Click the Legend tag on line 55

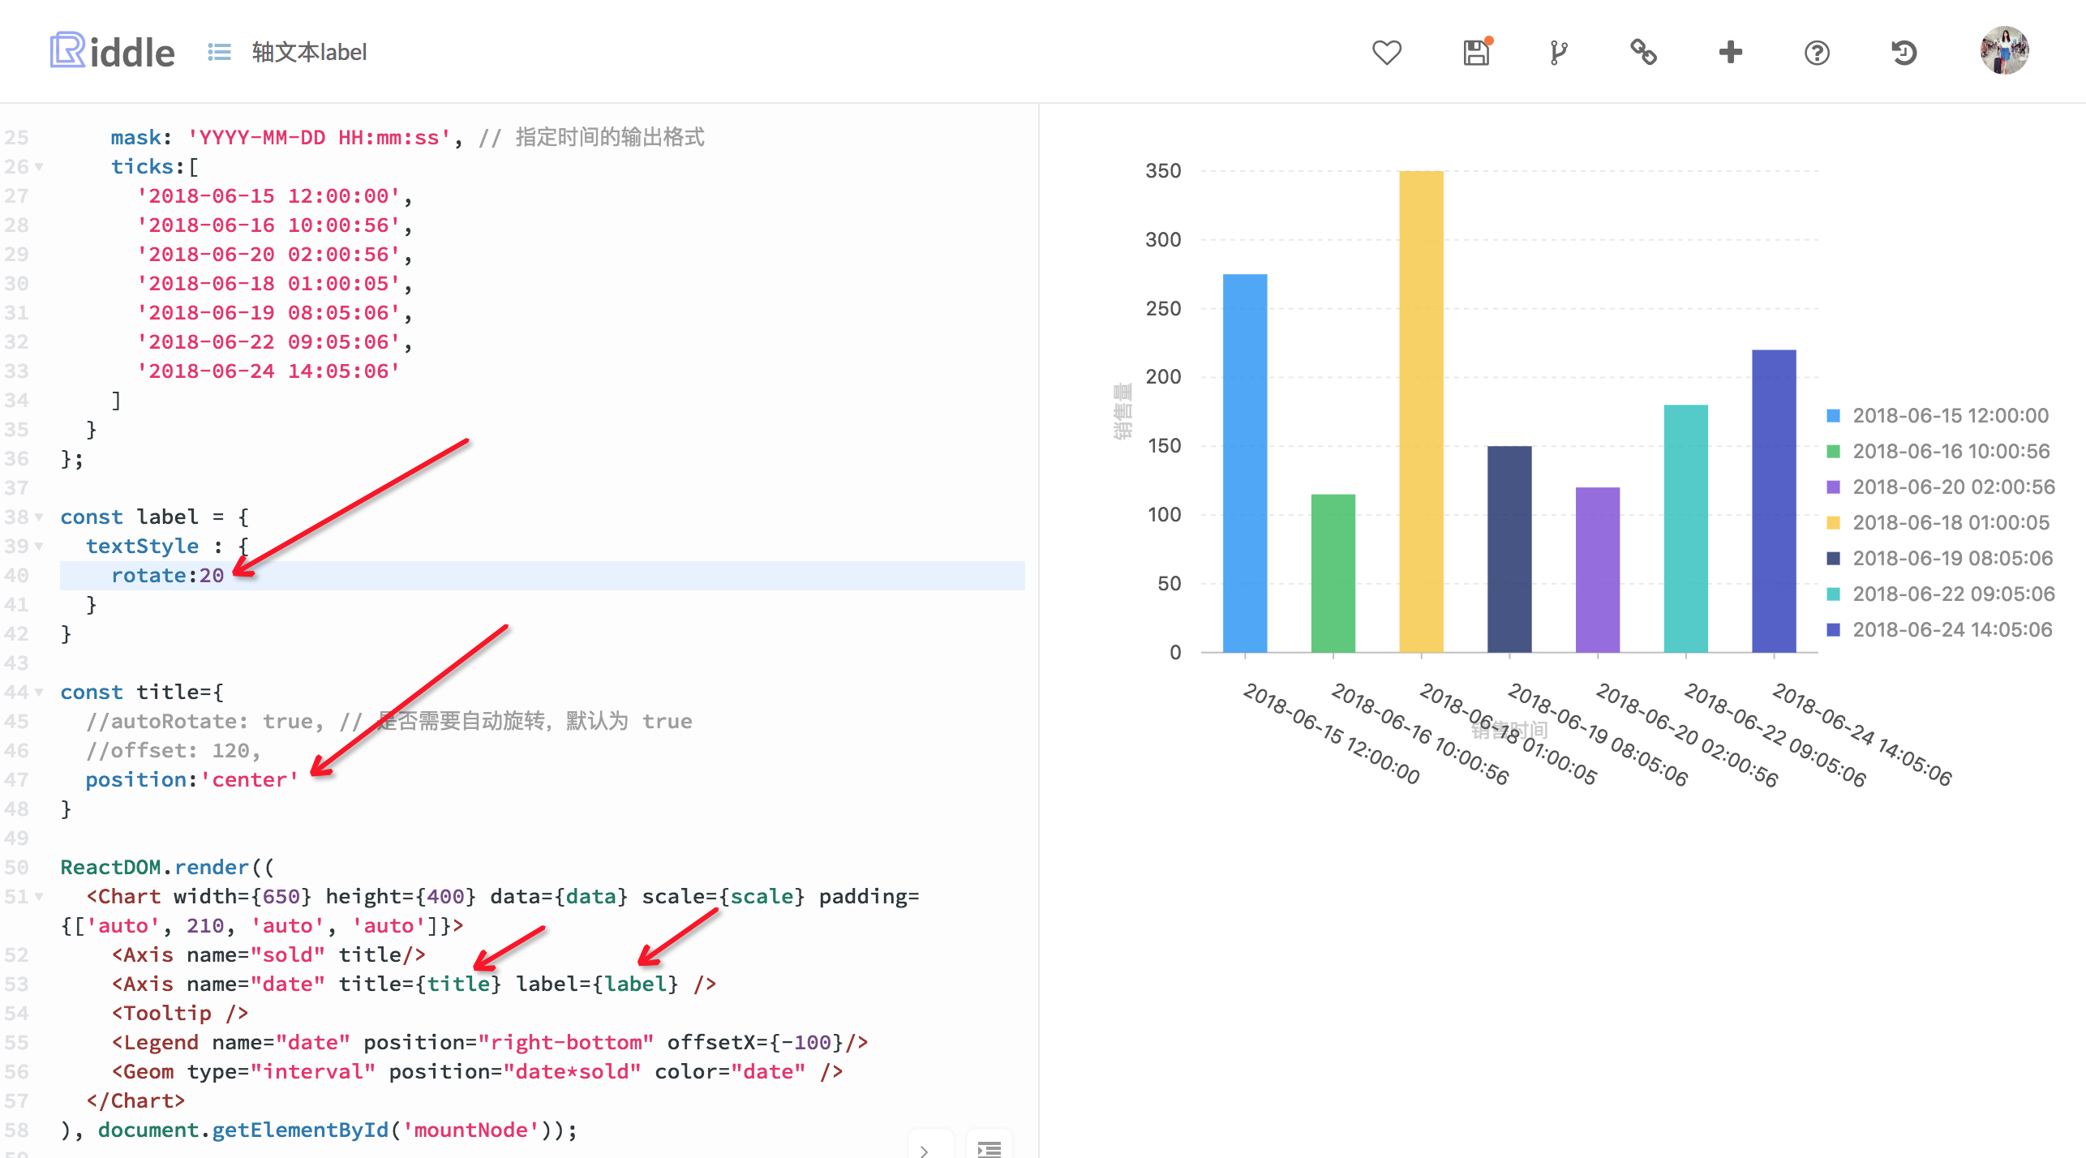[x=490, y=1043]
